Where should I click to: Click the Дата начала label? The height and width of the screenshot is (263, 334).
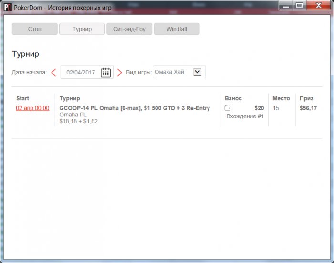(29, 72)
